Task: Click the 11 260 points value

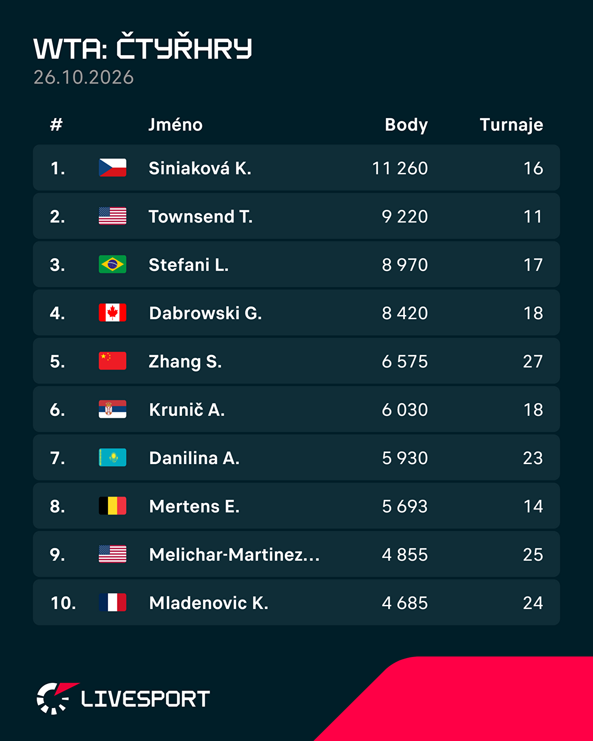Action: click(400, 168)
